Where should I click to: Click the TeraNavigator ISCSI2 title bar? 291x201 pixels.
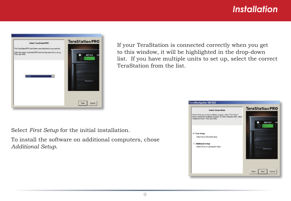[234, 102]
